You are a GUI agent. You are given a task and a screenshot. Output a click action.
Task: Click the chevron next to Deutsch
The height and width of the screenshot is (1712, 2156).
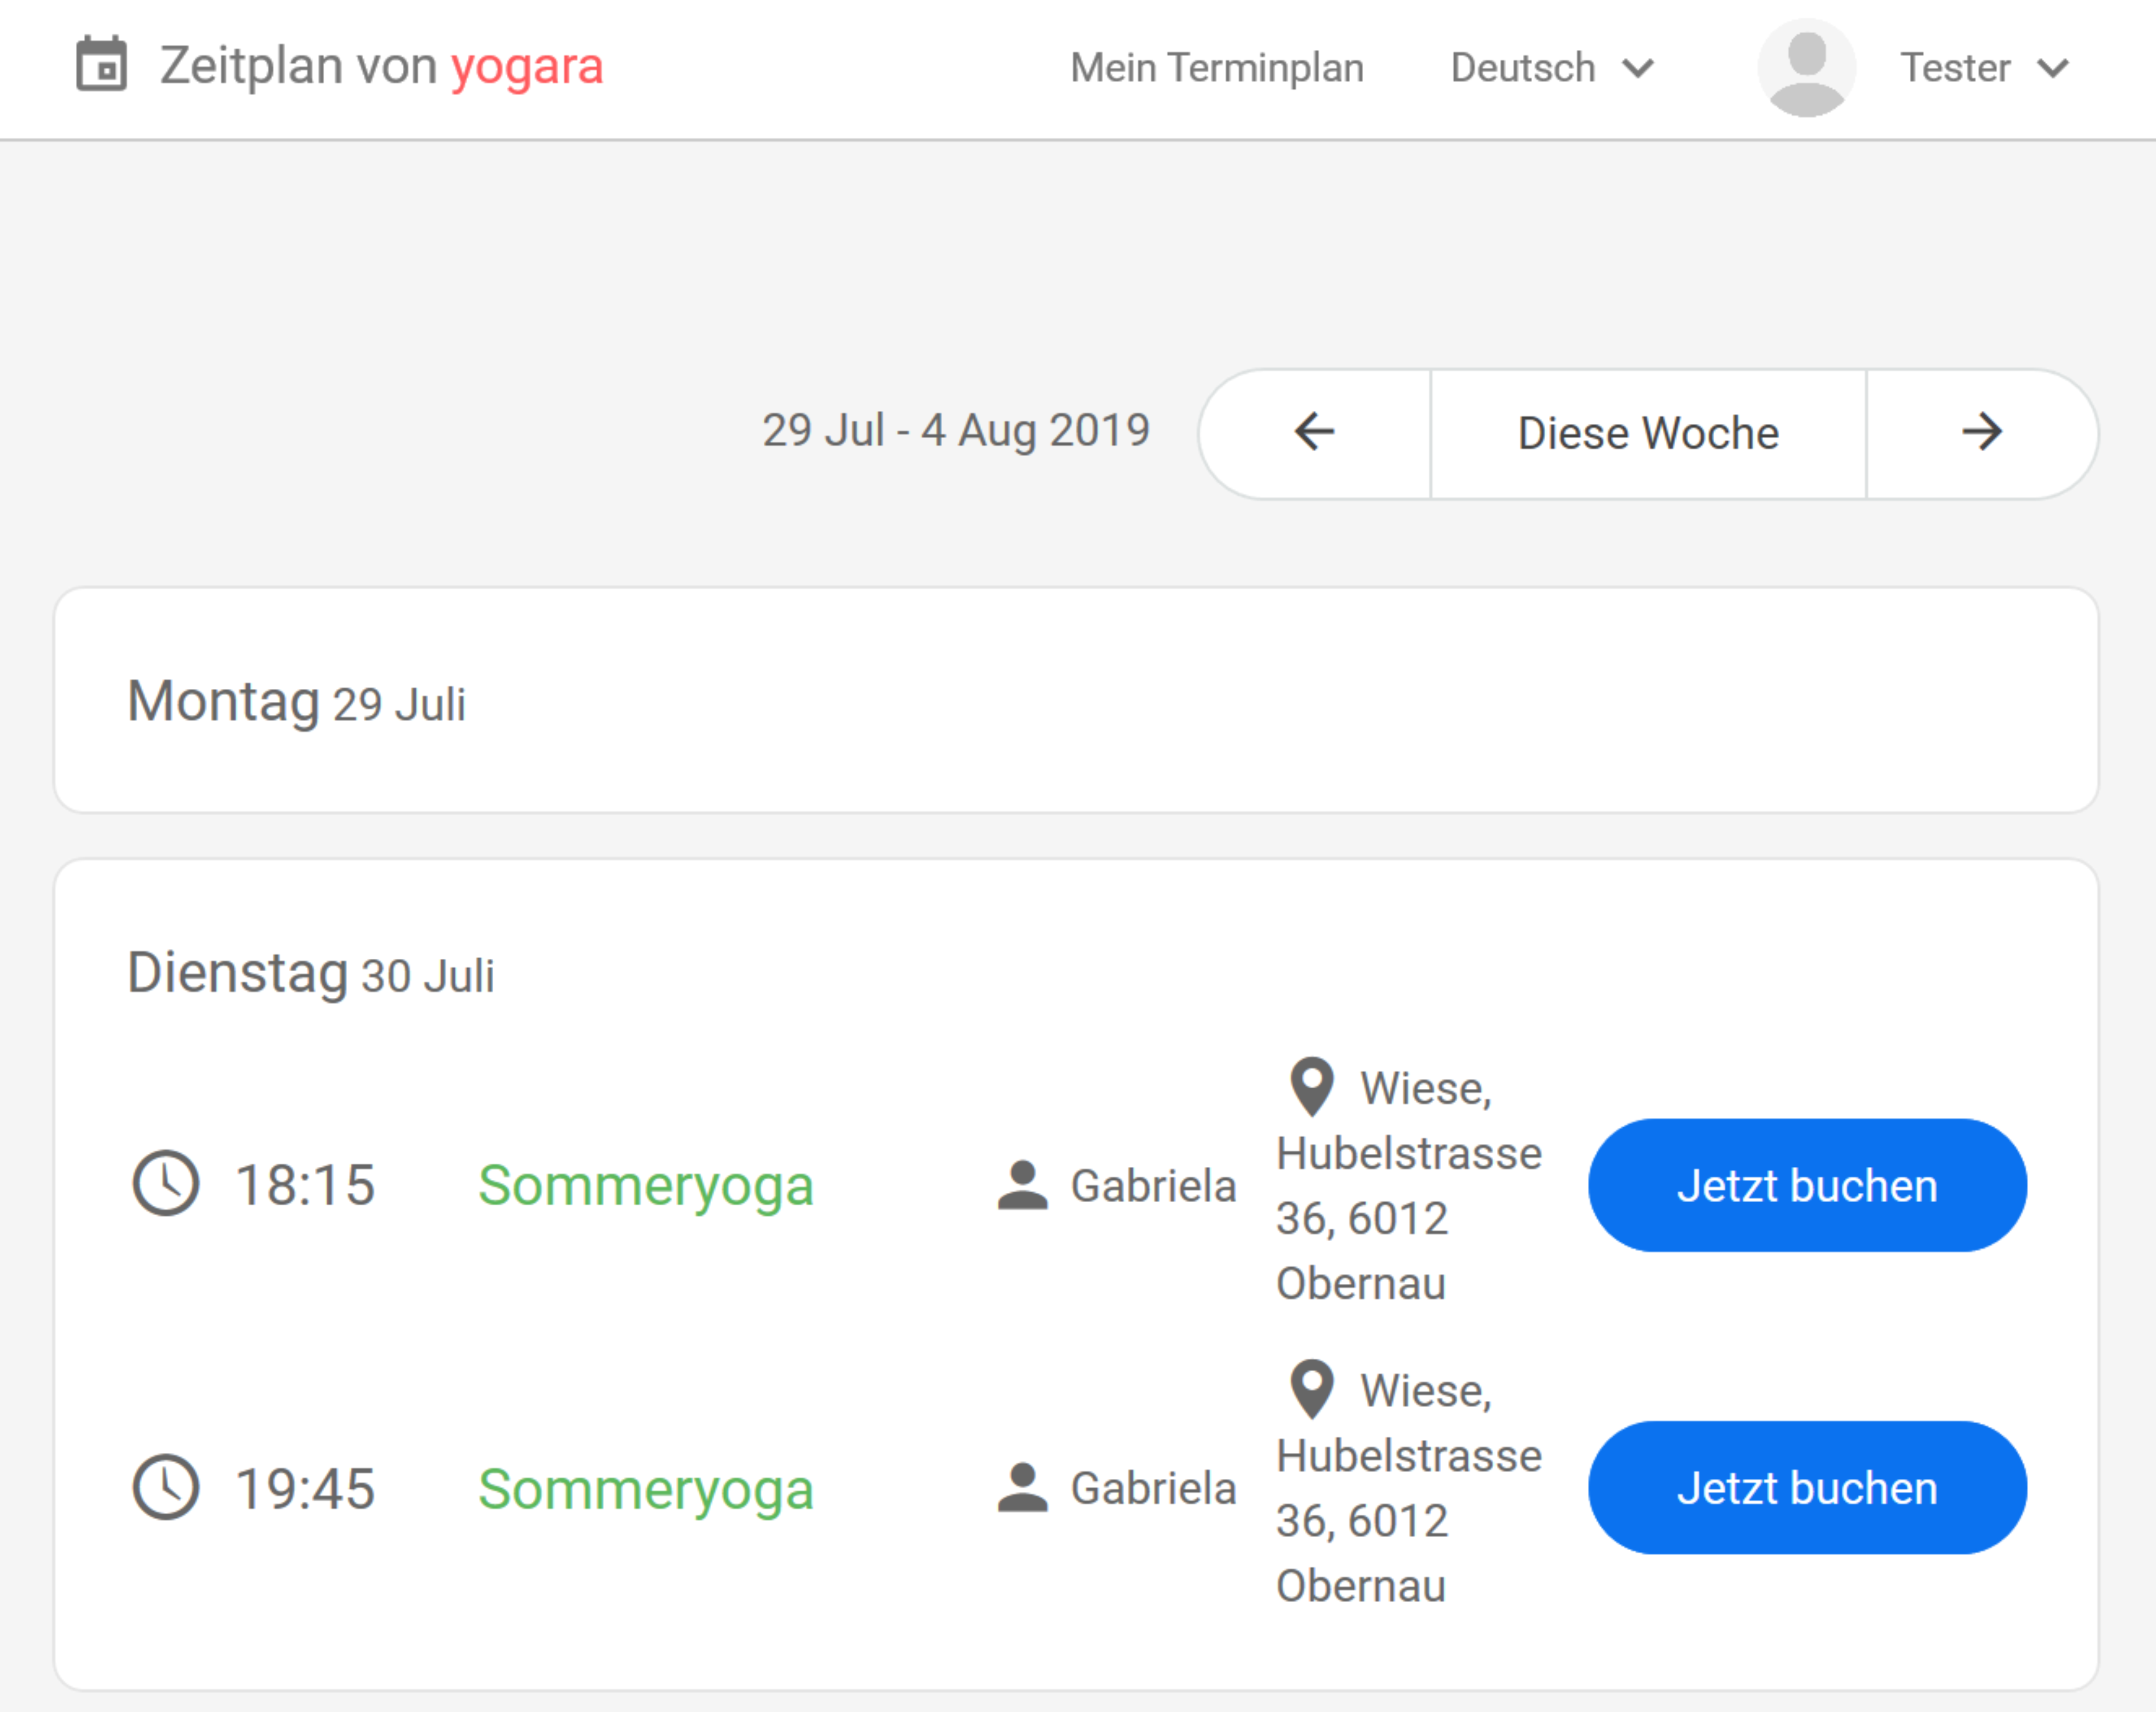pos(1638,68)
